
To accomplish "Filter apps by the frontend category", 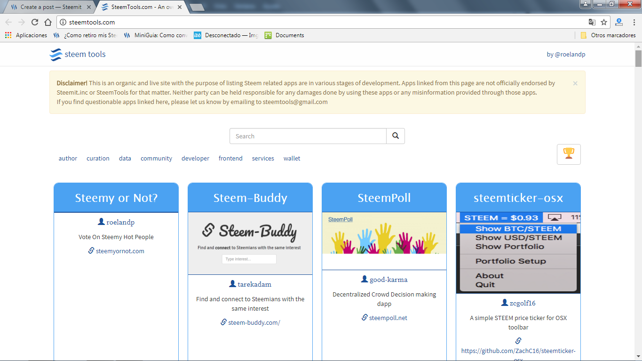I will (230, 159).
